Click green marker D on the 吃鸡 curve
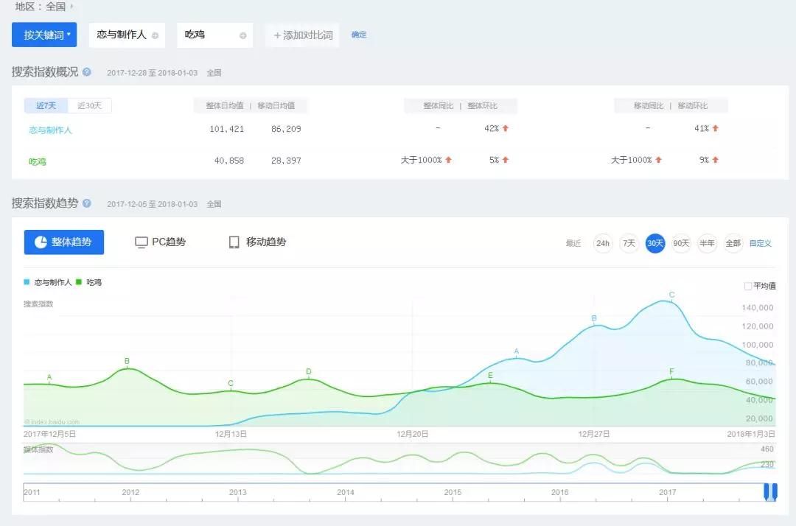Image resolution: width=796 pixels, height=526 pixels. coord(309,372)
